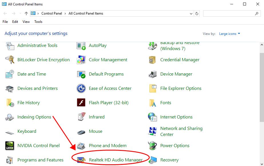
Task: Open the BitLocker Drive Encryption icon
Action: pyautogui.click(x=10, y=60)
